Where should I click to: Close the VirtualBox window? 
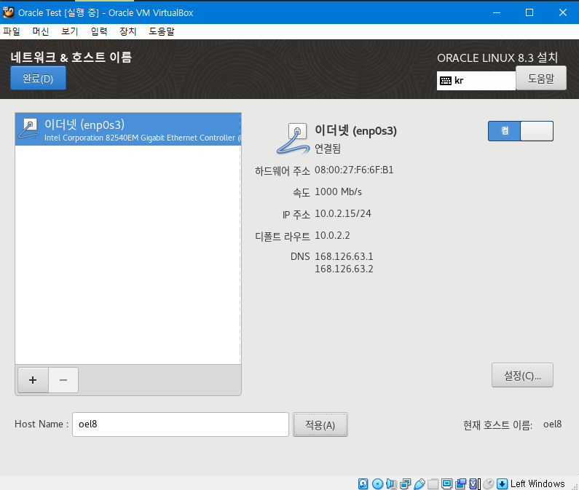point(562,12)
